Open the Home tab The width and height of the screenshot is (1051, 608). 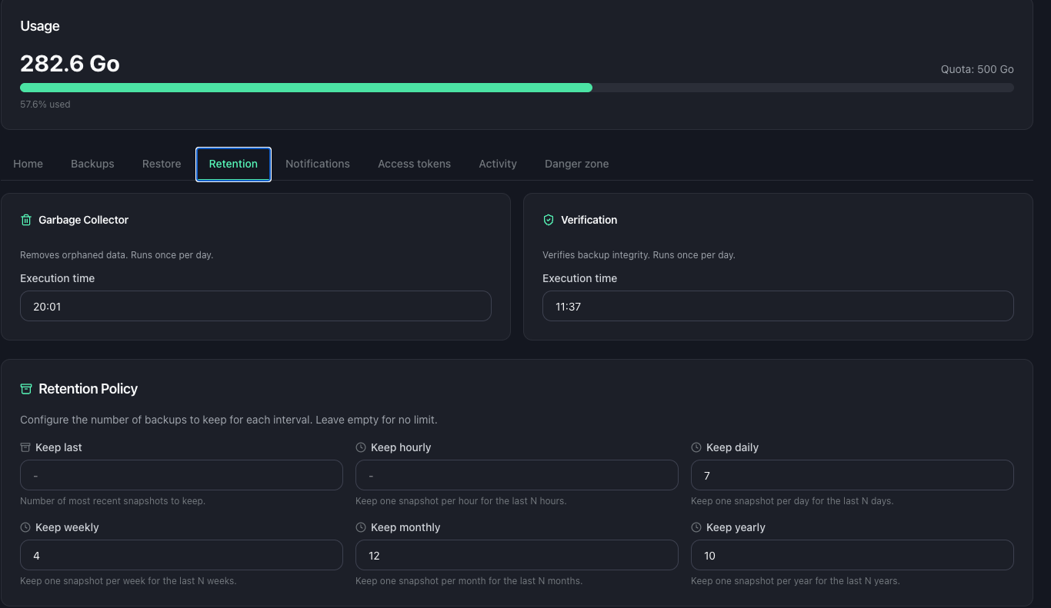pos(28,164)
